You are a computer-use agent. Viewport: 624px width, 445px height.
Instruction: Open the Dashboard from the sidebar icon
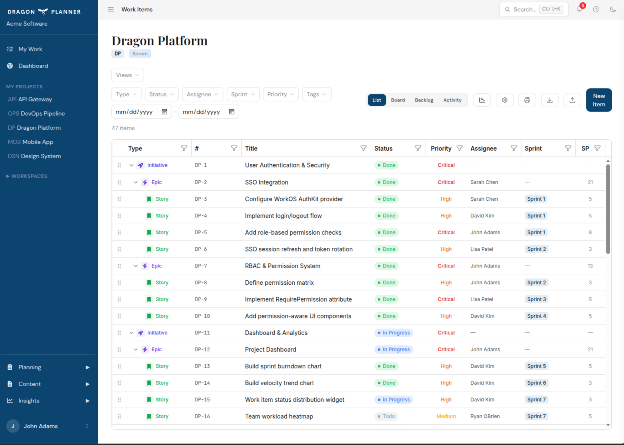(10, 66)
